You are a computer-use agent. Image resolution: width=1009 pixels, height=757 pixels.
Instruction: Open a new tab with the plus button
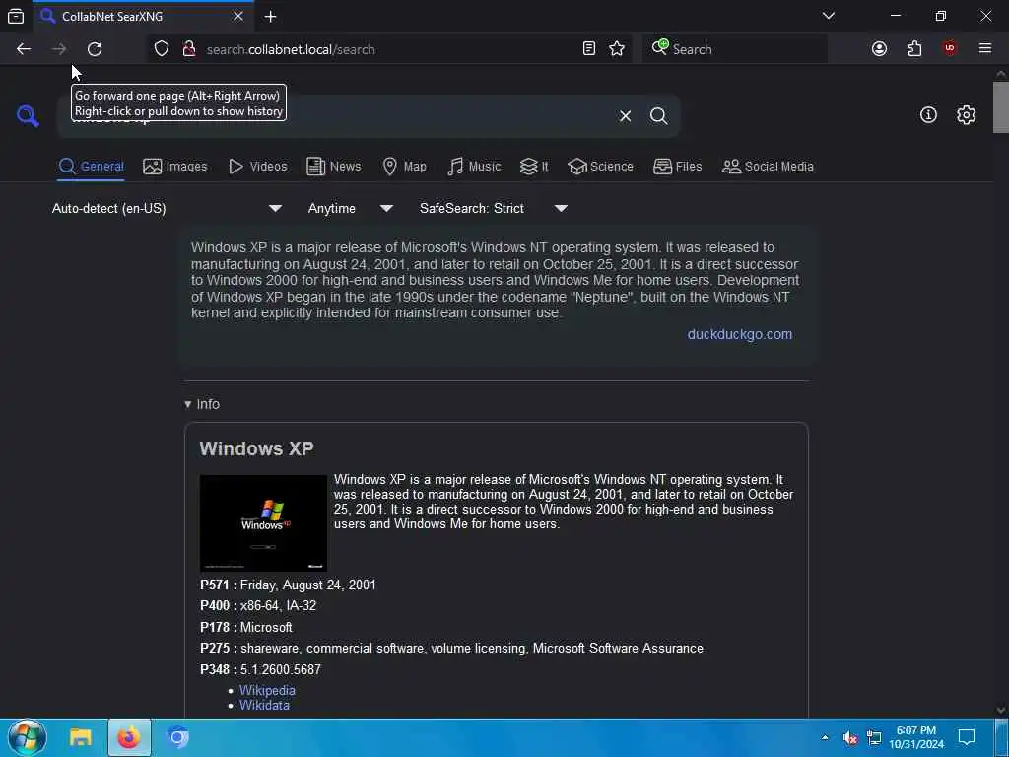tap(270, 16)
